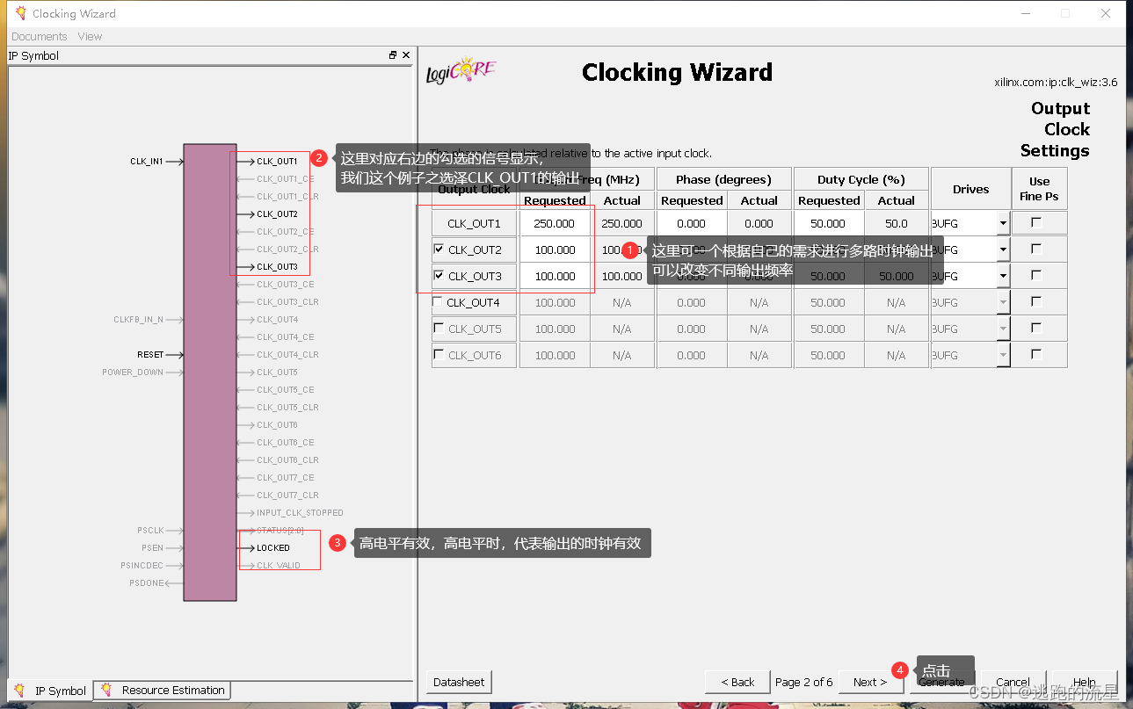Click the Clocking Wizard title bar icon

pyautogui.click(x=19, y=13)
